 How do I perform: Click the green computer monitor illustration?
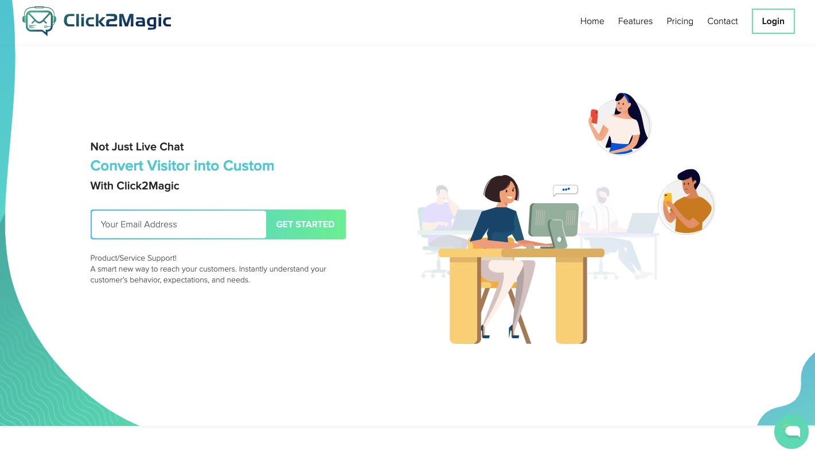click(553, 224)
